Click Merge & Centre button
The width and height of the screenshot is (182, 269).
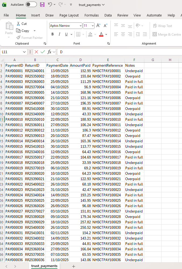tap(167, 35)
